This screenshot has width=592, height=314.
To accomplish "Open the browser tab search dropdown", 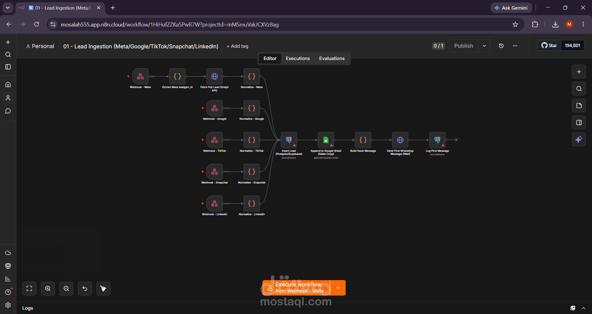I will pos(8,8).
